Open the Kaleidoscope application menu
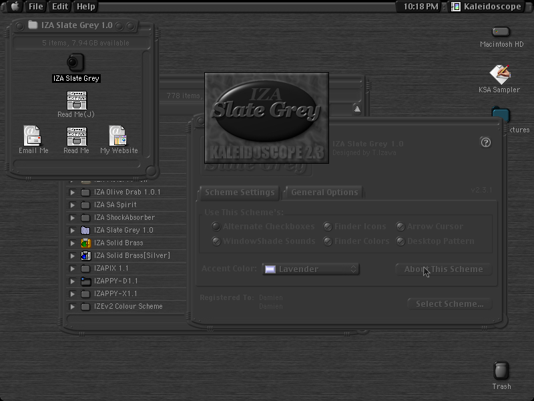The height and width of the screenshot is (401, 534). click(x=487, y=7)
